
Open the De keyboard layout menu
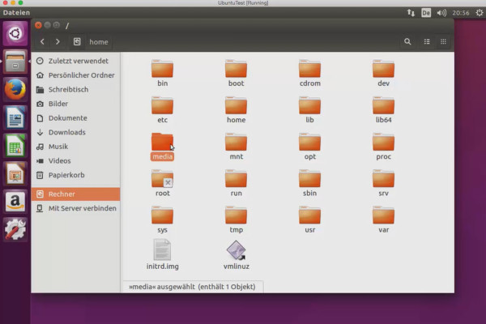(x=426, y=13)
